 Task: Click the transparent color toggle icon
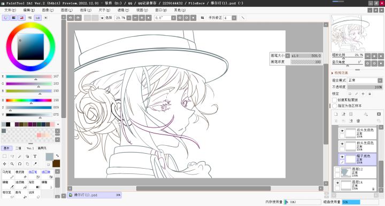49,164
